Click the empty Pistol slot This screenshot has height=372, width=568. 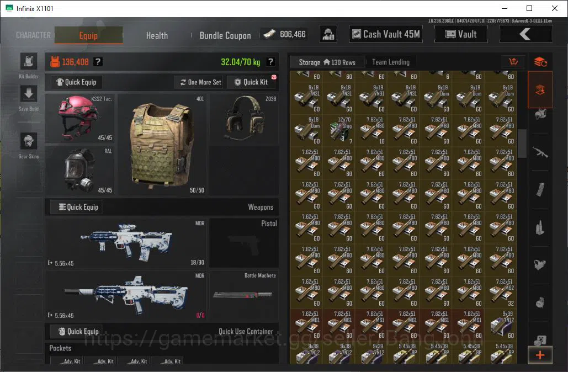pos(244,243)
